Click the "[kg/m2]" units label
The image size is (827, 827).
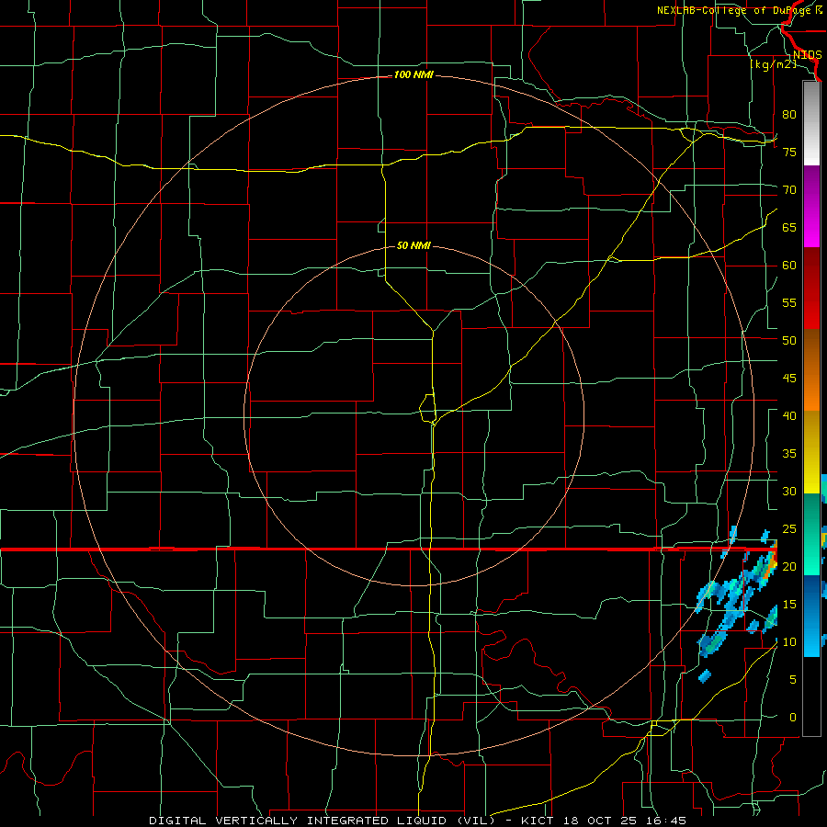[x=773, y=64]
